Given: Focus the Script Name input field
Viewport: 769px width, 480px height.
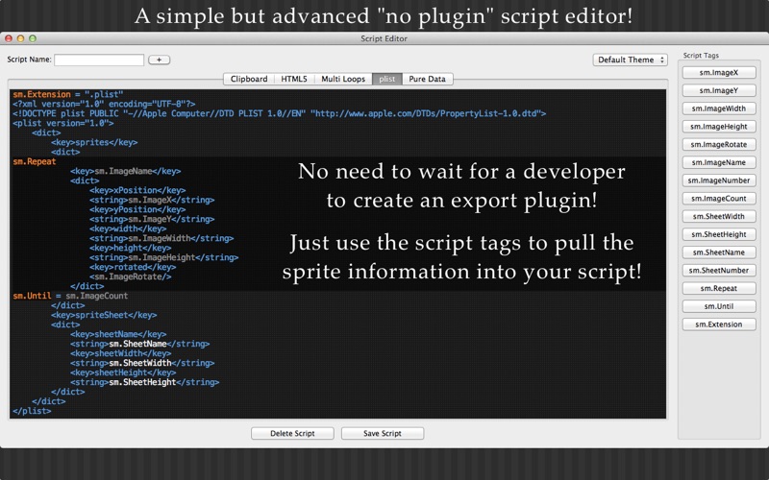Looking at the screenshot, I should [x=99, y=60].
